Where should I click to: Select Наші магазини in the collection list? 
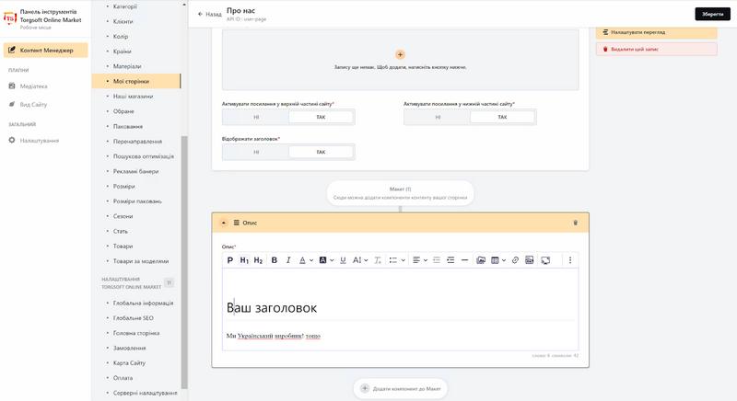pos(133,97)
